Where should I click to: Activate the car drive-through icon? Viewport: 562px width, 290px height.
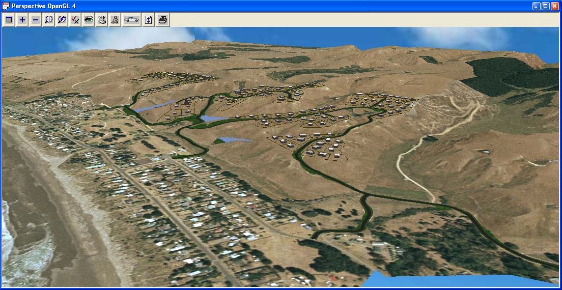click(x=131, y=20)
